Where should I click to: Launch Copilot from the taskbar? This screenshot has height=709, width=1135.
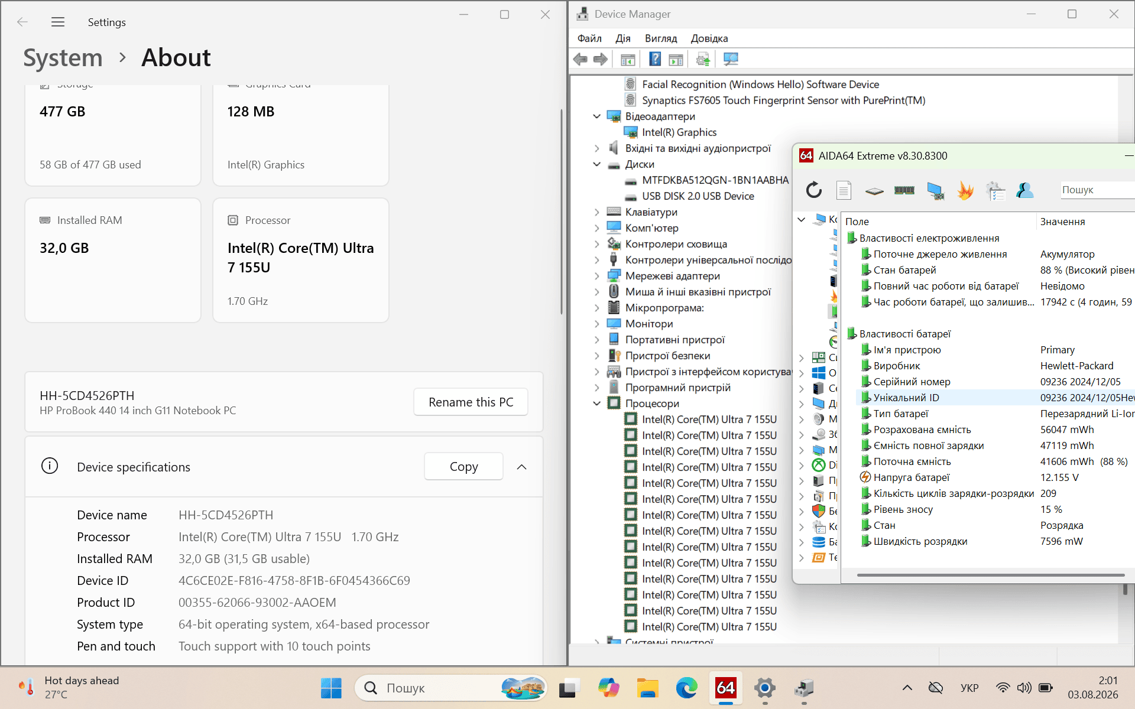pos(608,688)
